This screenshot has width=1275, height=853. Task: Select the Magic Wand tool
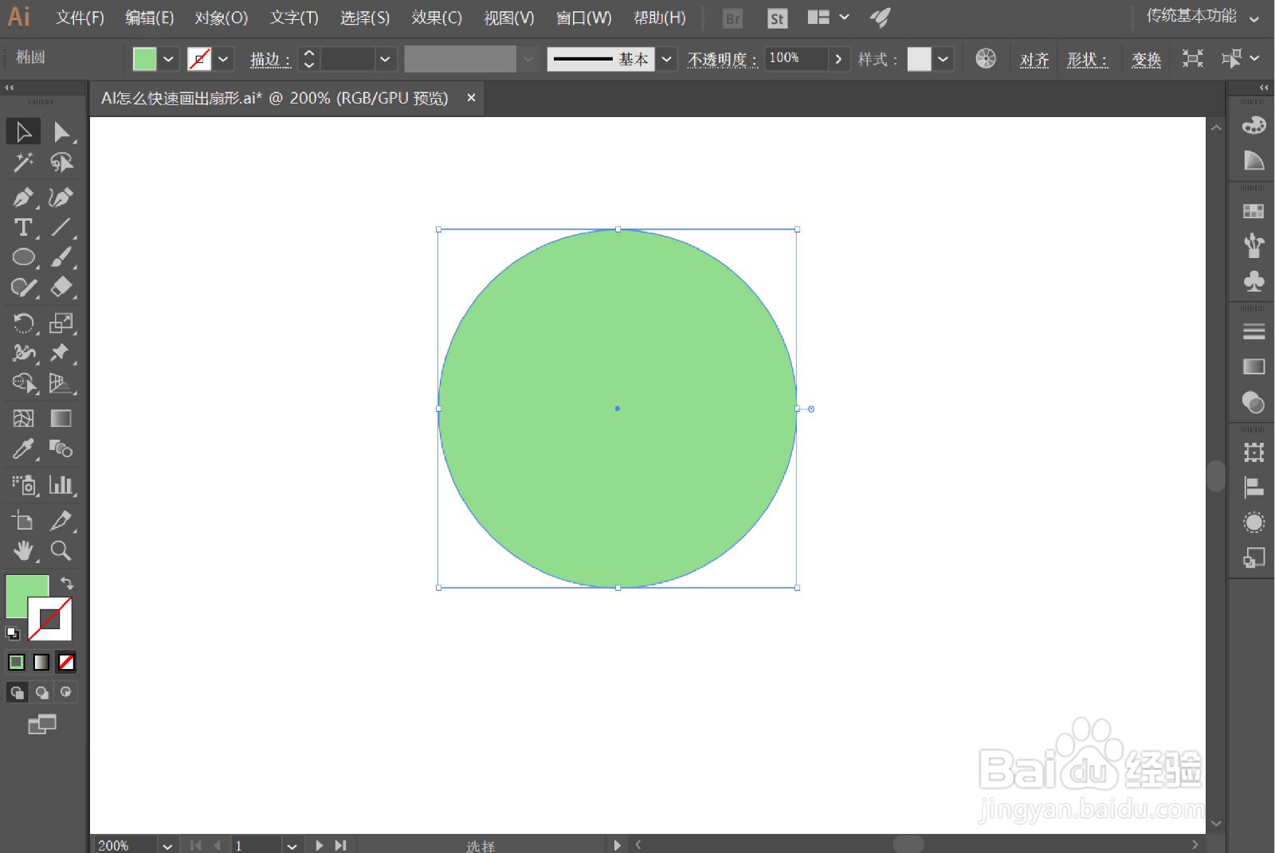click(x=23, y=162)
